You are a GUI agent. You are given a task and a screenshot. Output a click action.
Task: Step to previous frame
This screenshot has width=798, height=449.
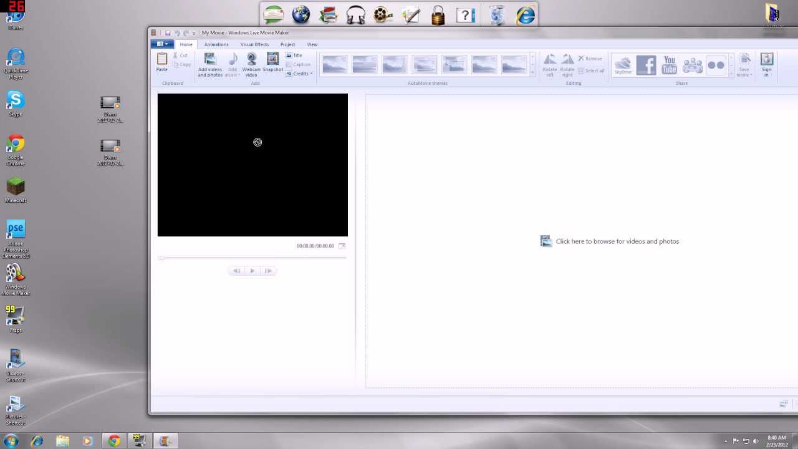pyautogui.click(x=237, y=271)
